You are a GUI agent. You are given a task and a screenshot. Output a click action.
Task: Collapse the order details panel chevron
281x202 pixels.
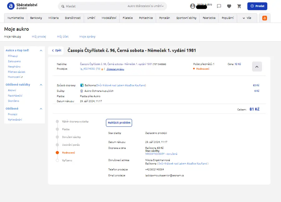[257, 67]
